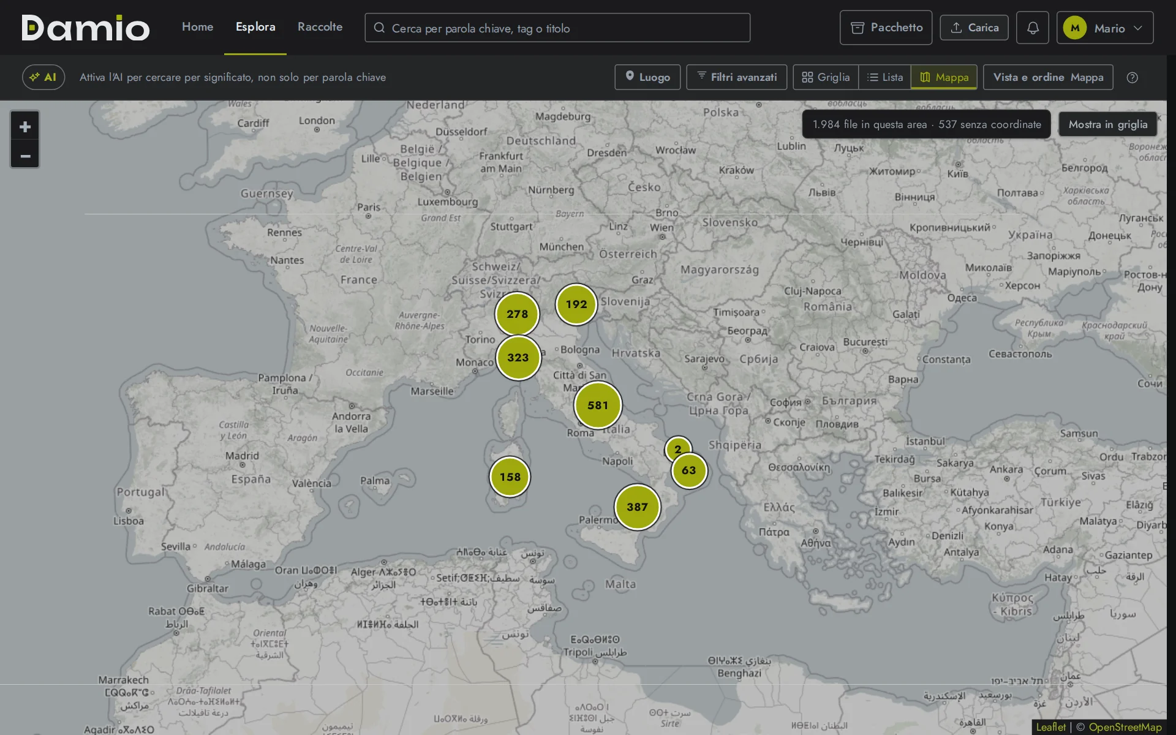Open Vista e ordine menu

[1048, 77]
